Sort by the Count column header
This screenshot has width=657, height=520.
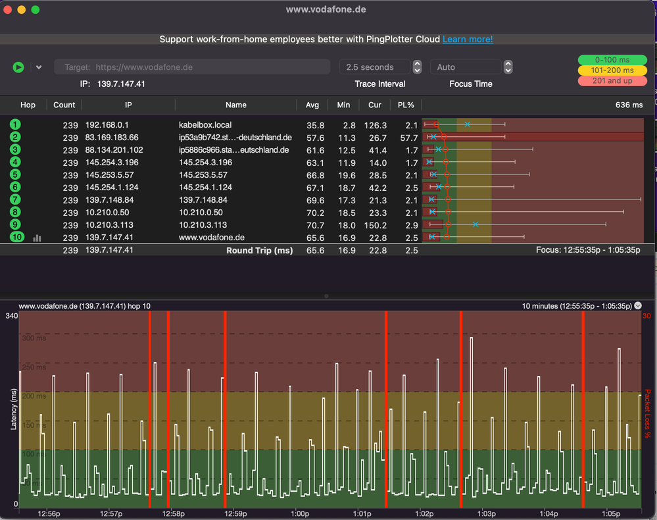point(64,105)
